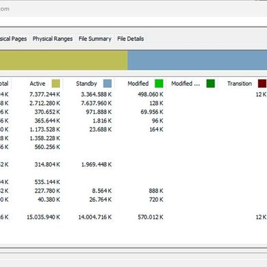Select the Active value 365.644 K
The width and height of the screenshot is (267, 267).
click(x=47, y=121)
